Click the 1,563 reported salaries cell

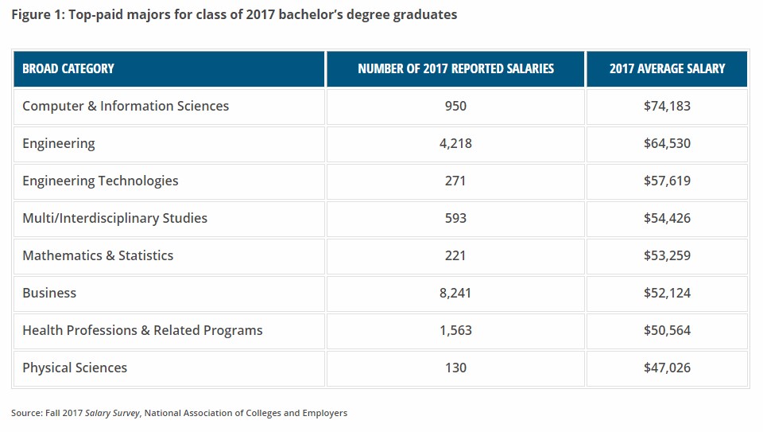pos(455,330)
